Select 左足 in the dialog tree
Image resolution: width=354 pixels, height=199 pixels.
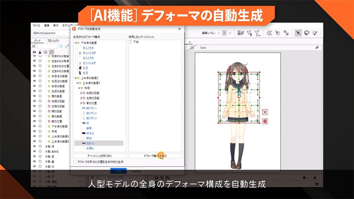(x=85, y=68)
